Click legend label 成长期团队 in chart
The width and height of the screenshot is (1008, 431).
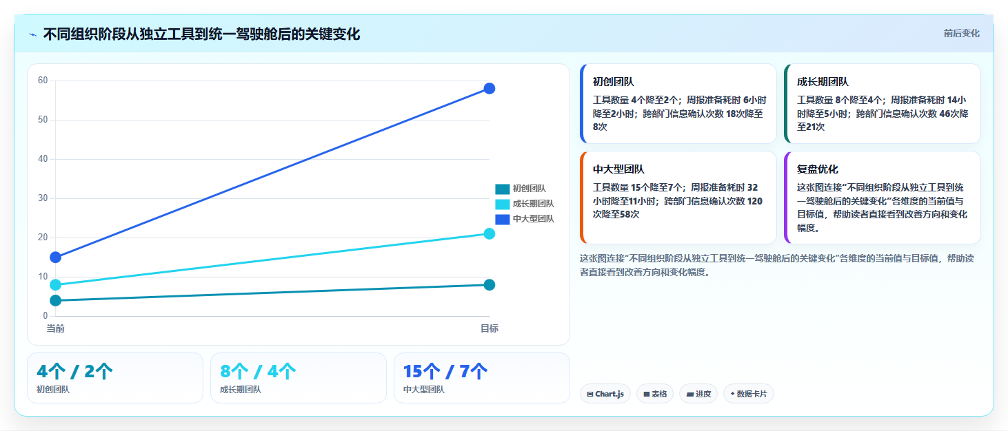tap(534, 204)
